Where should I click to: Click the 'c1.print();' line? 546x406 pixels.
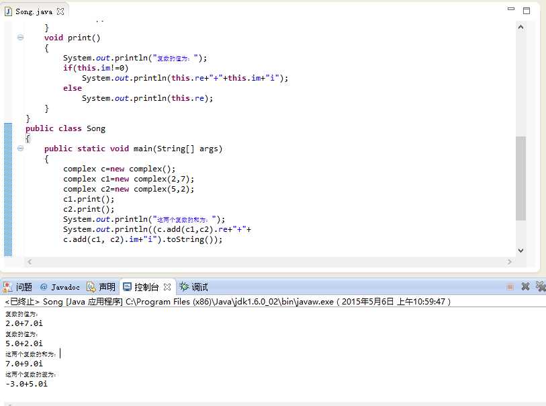tap(89, 200)
